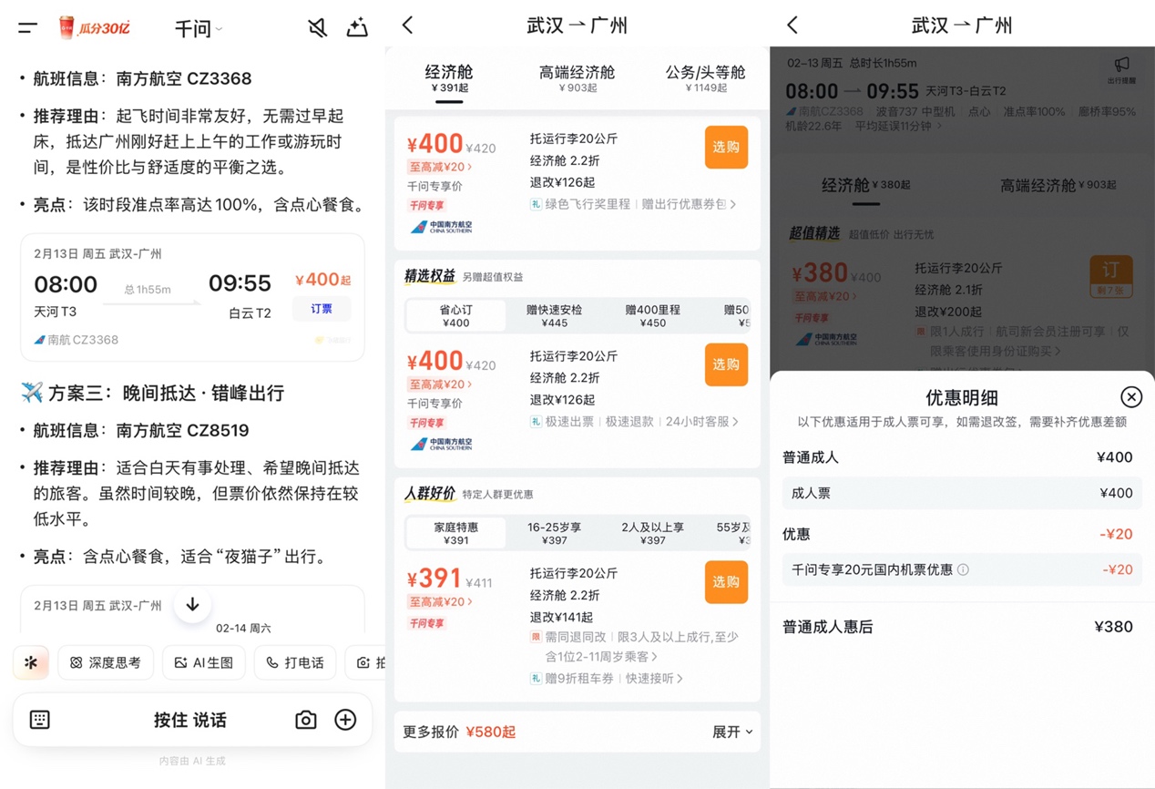Tap the 出行提醒 megaphone icon
The height and width of the screenshot is (789, 1155).
[x=1121, y=69]
